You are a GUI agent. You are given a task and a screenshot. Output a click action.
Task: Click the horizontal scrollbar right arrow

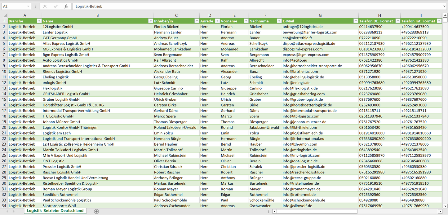tap(440, 211)
